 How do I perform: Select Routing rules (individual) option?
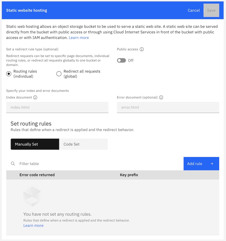tap(9, 73)
